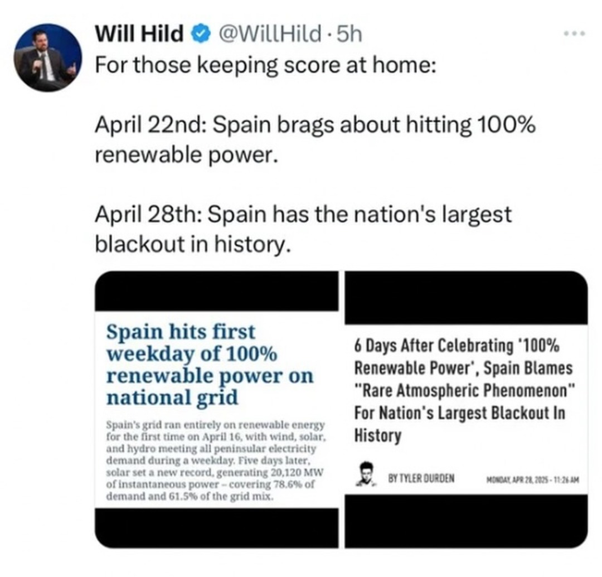
Task: Click the black bar above the right article image
Action: point(466,298)
